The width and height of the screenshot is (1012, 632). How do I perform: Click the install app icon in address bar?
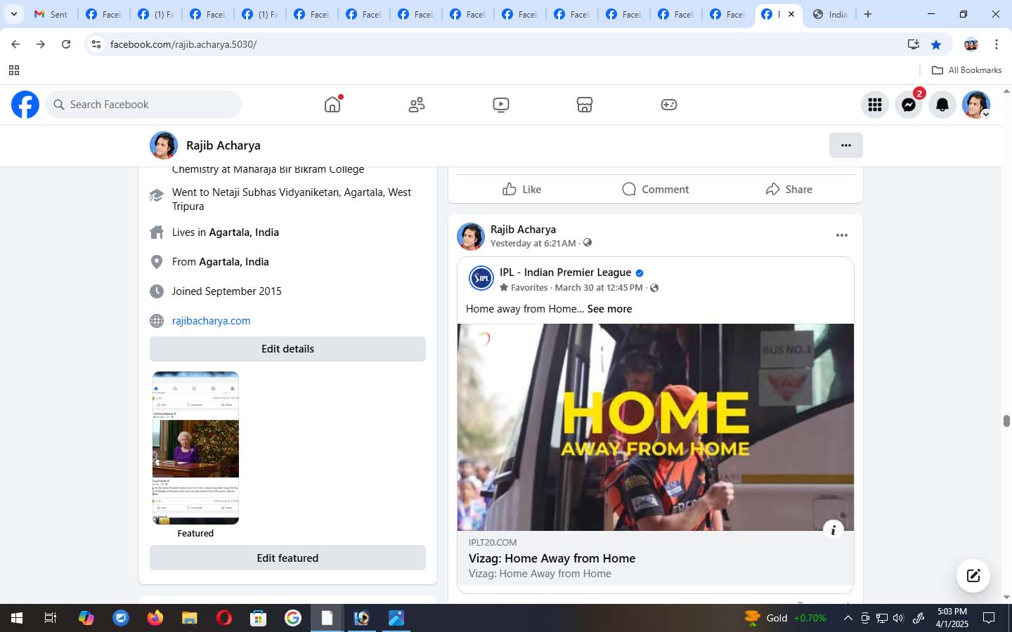[913, 44]
